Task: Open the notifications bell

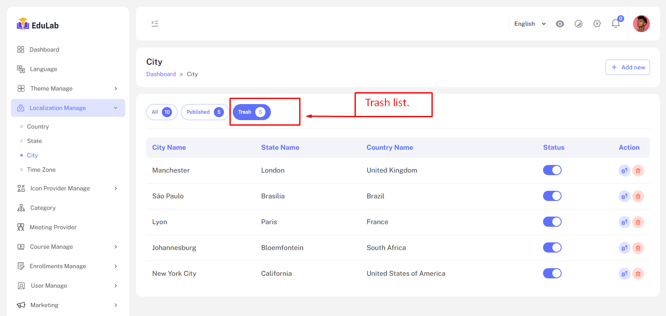Action: coord(616,24)
